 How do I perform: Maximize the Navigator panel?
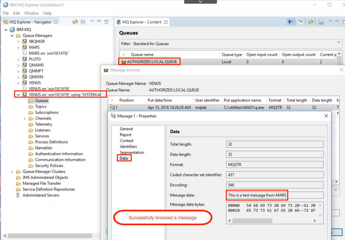(106, 22)
